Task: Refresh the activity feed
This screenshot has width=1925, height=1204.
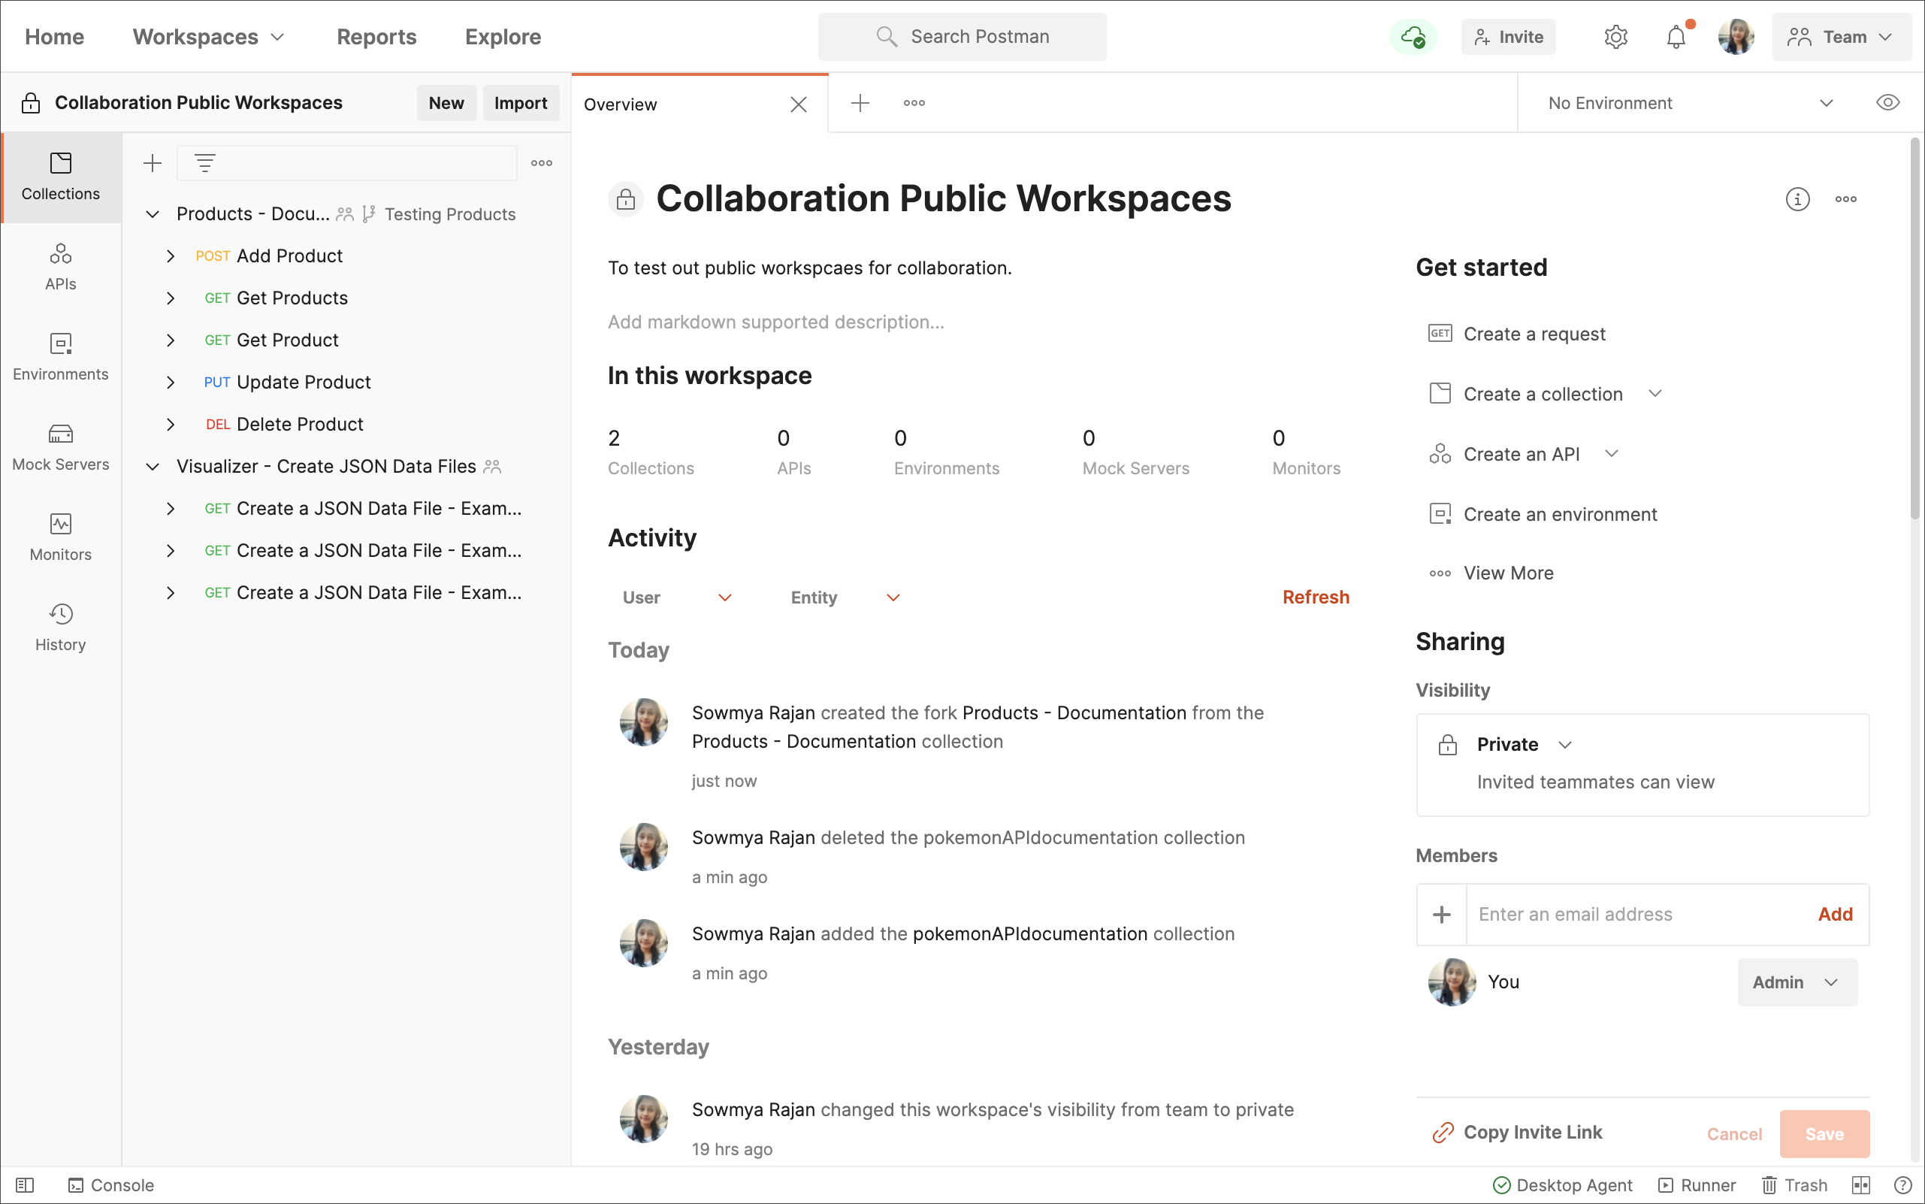Action: (1315, 597)
